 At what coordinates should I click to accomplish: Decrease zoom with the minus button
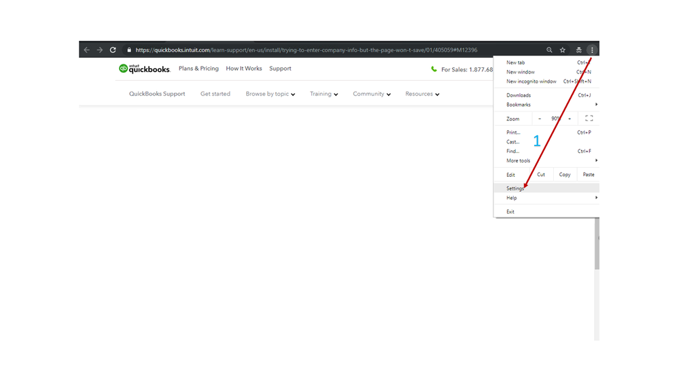tap(540, 119)
